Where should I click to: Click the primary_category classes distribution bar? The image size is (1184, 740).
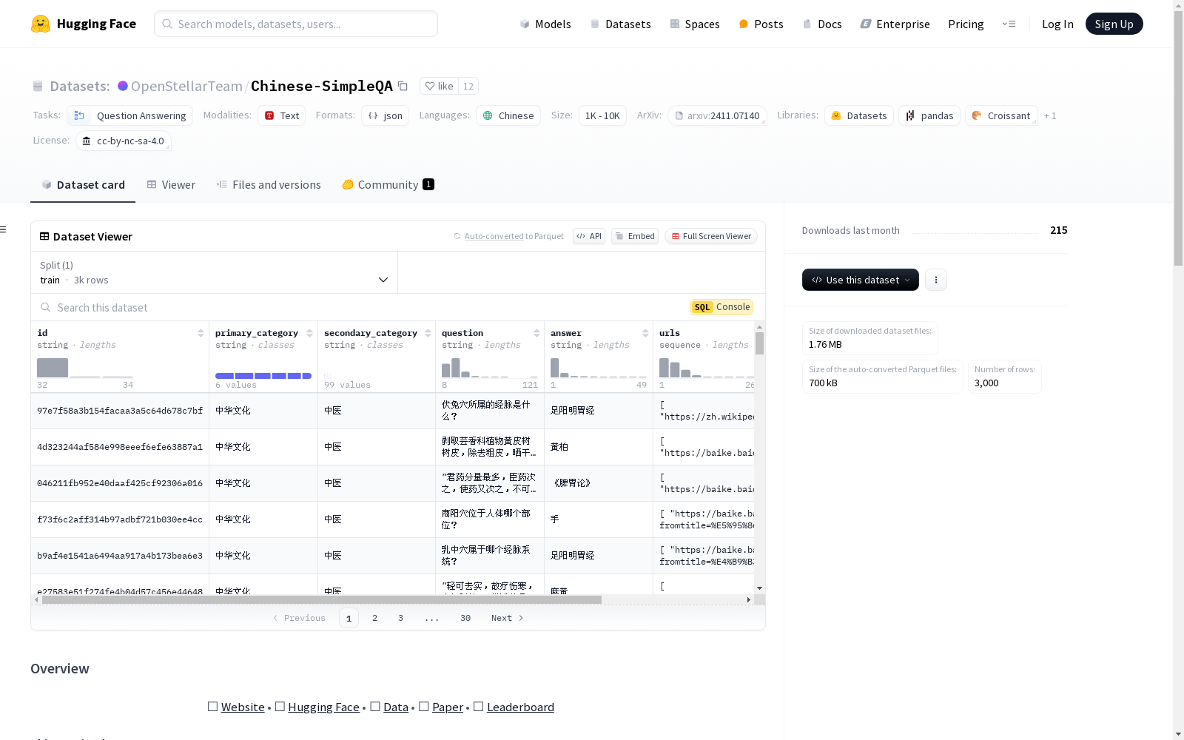pos(263,376)
